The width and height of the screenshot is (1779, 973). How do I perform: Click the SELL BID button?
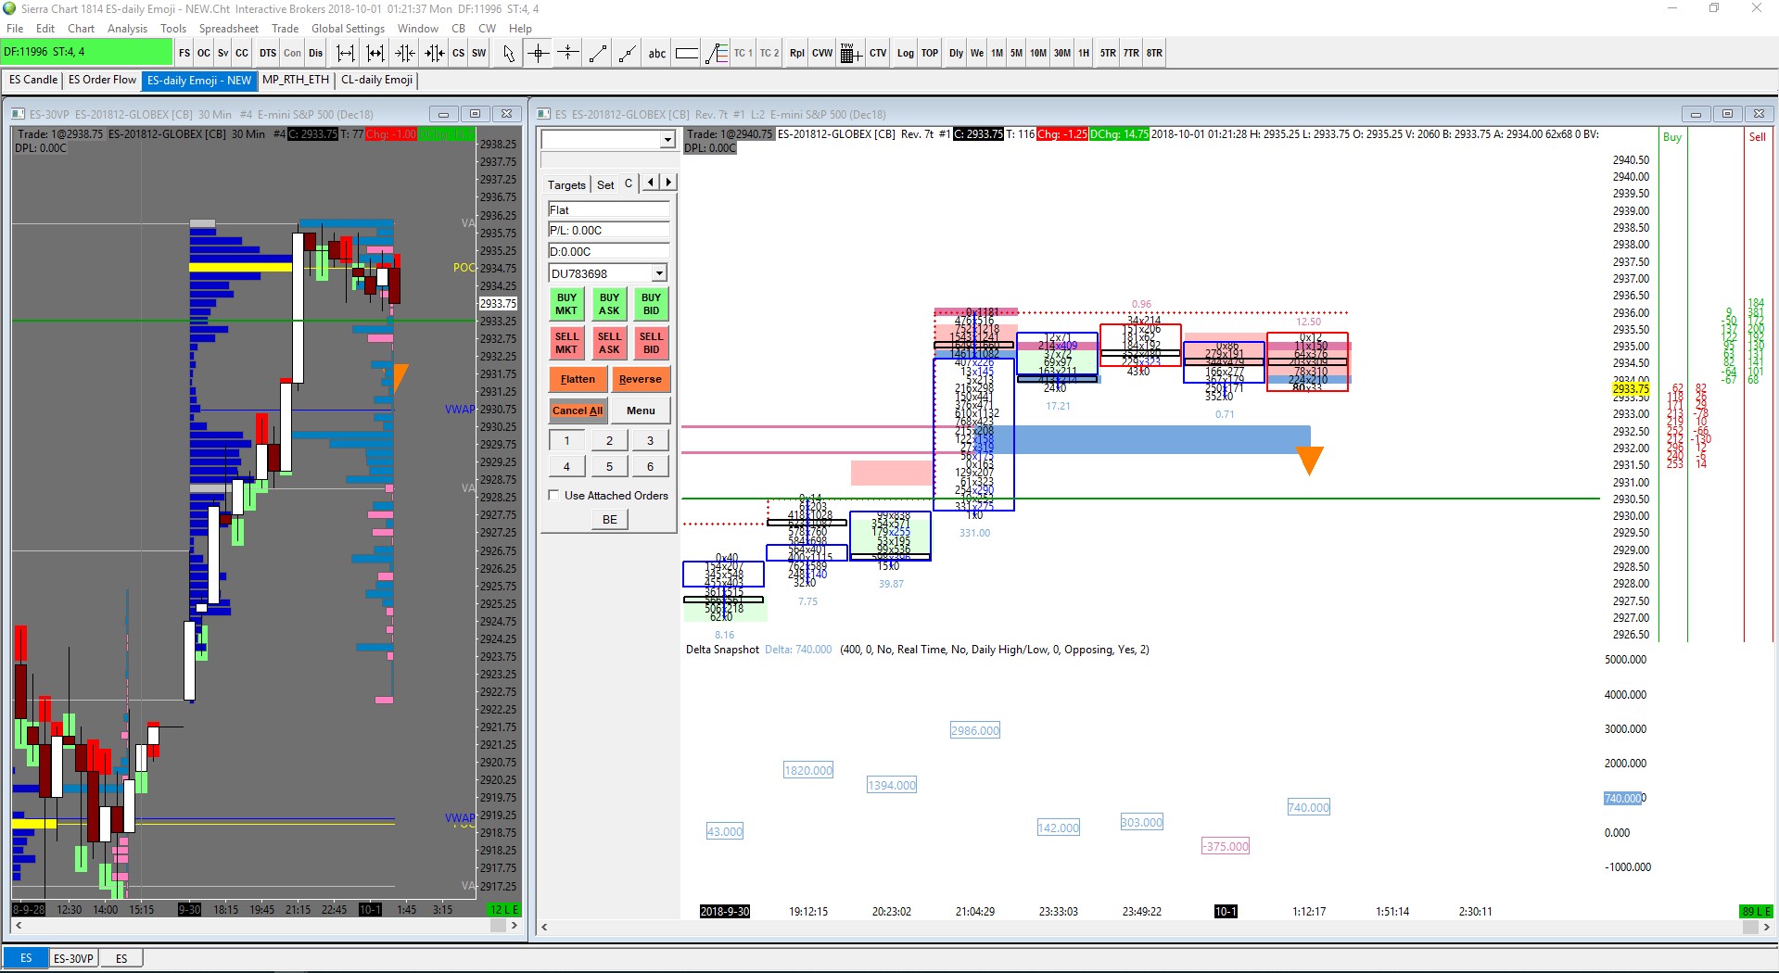click(x=652, y=343)
